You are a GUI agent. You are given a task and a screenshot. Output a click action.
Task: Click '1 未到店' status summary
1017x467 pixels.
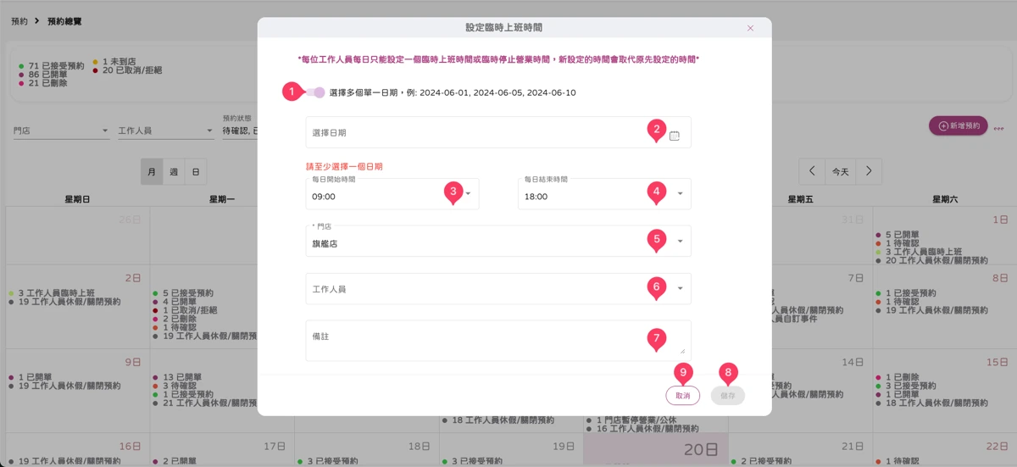tap(118, 61)
